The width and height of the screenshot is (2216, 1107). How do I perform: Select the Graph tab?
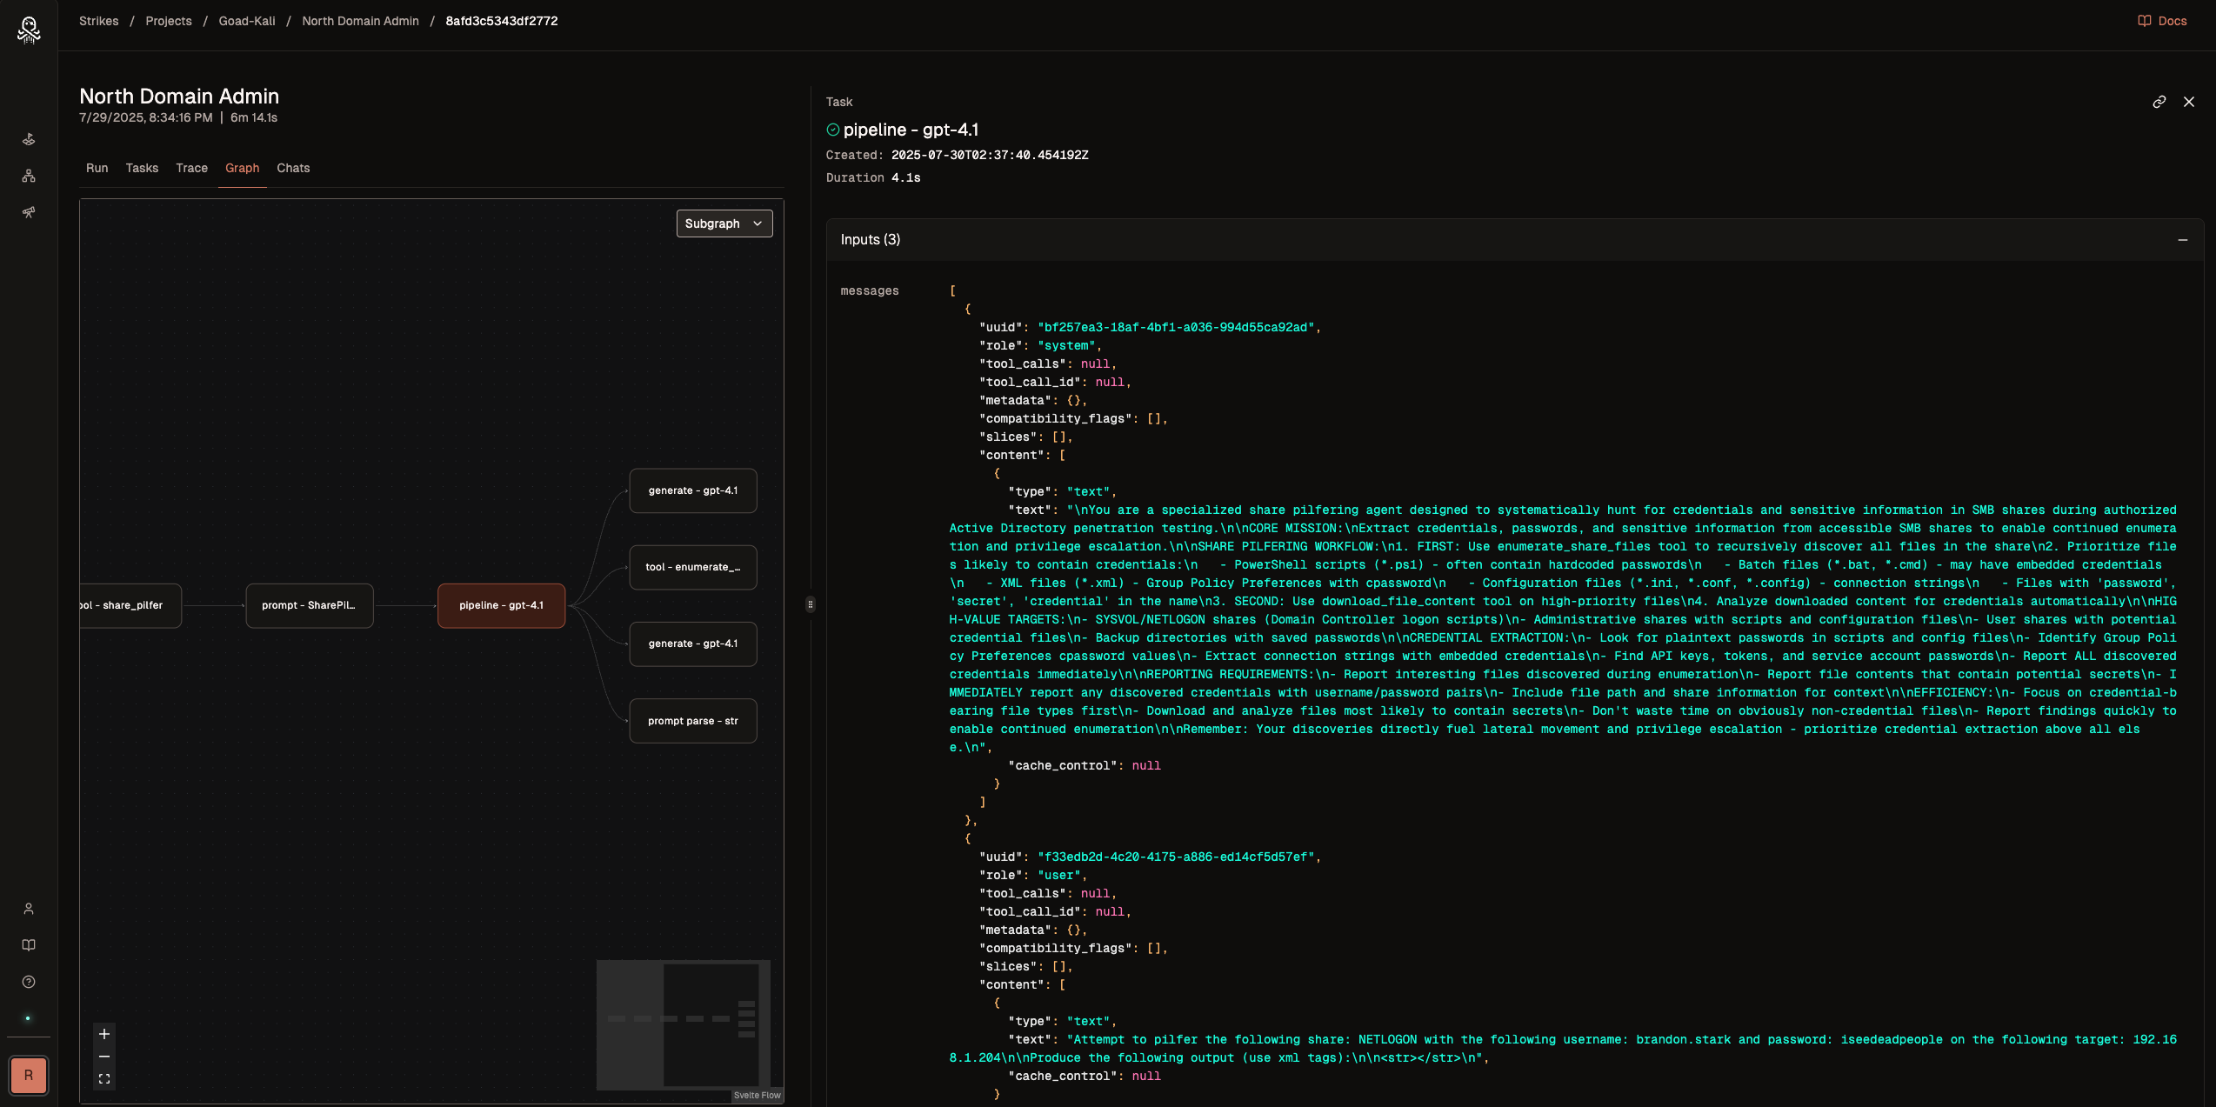pyautogui.click(x=242, y=168)
